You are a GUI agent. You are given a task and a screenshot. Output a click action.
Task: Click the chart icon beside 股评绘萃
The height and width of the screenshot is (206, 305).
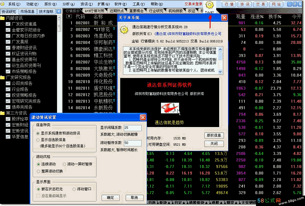coord(8,119)
